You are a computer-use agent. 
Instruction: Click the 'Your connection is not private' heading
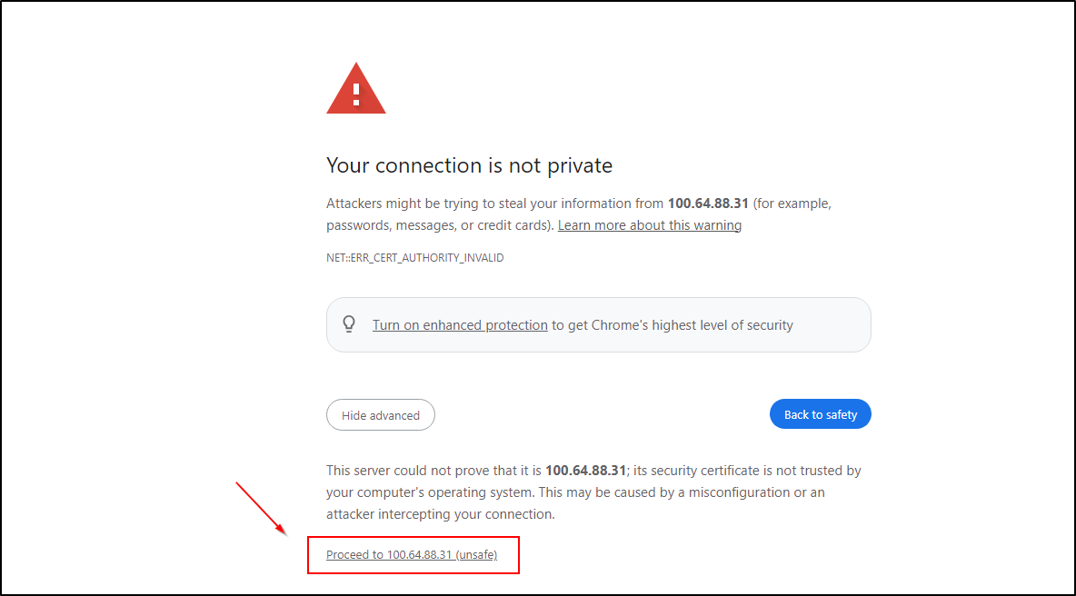[469, 165]
